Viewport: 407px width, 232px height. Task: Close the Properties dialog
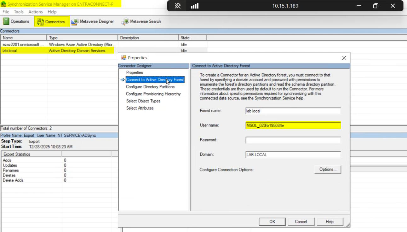point(344,58)
